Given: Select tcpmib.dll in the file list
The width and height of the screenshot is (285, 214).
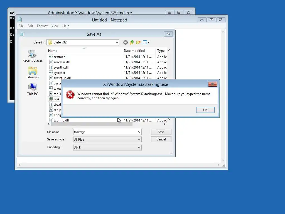Looking at the screenshot, I should pos(61,120).
